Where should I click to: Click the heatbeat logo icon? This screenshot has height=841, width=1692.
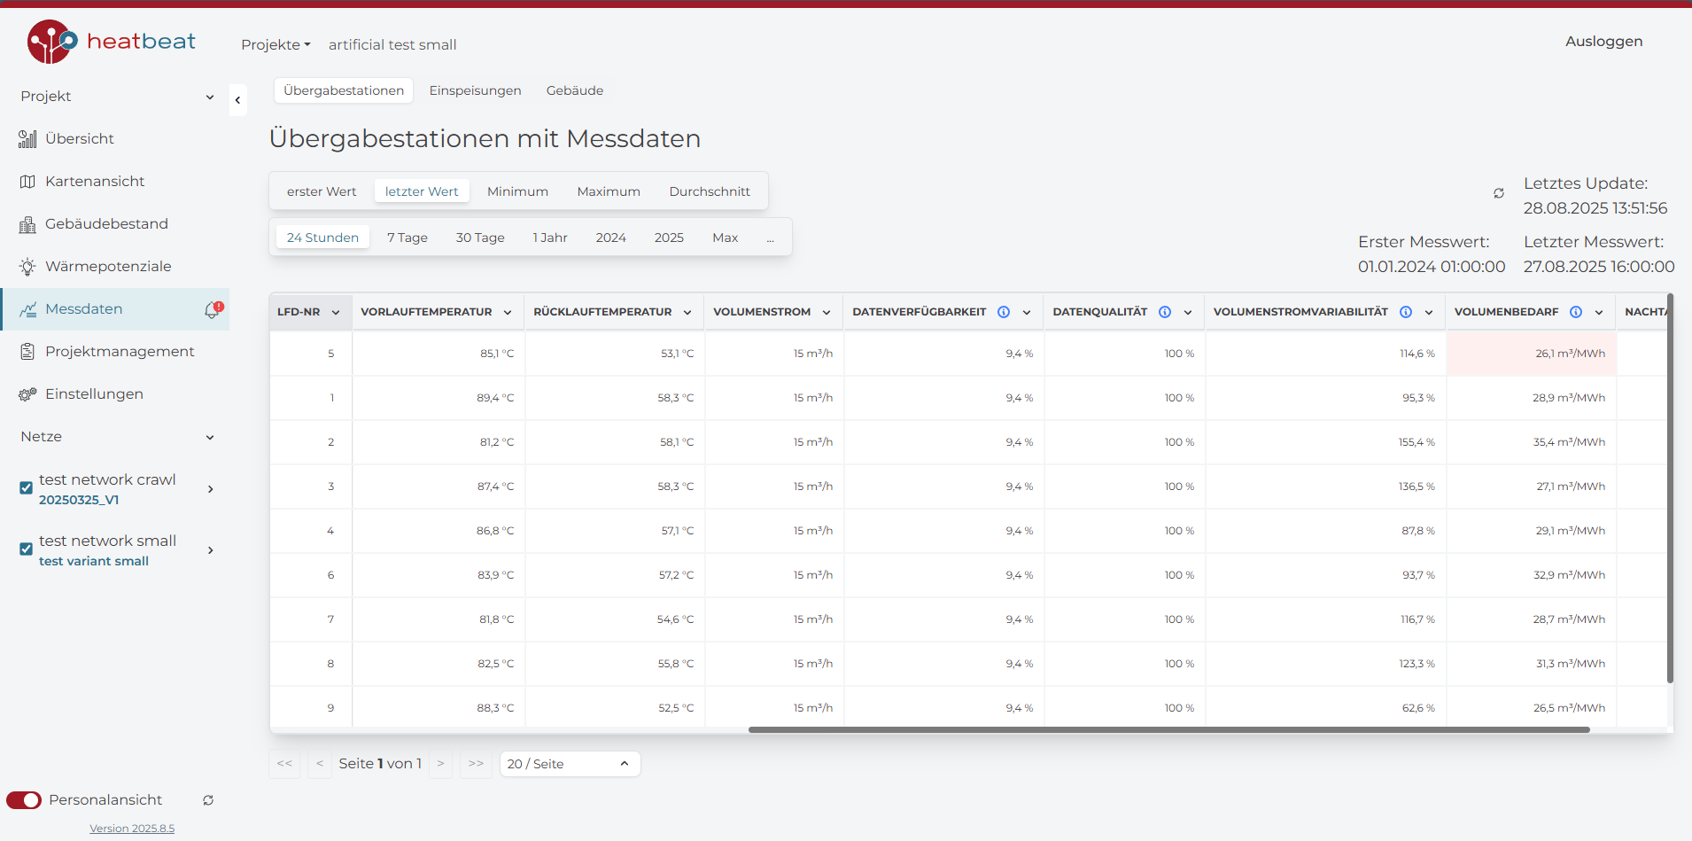pos(50,42)
